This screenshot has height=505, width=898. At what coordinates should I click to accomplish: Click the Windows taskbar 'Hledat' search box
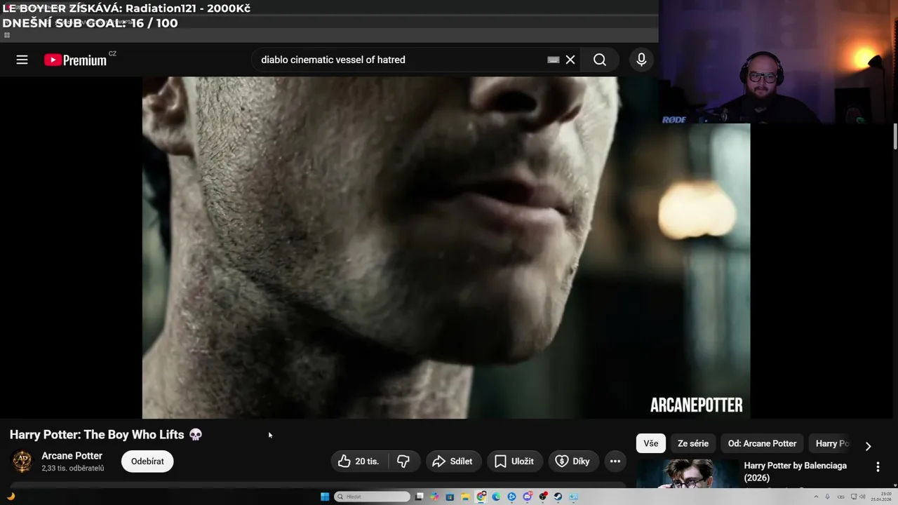pyautogui.click(x=373, y=497)
